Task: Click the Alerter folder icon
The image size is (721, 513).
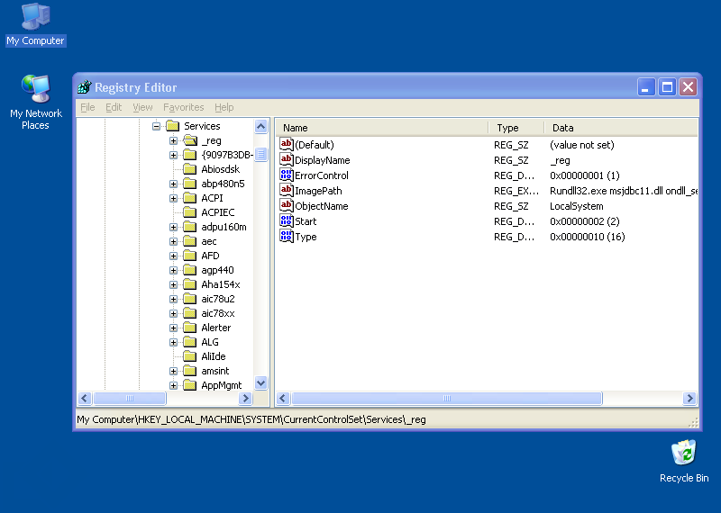Action: coord(190,328)
